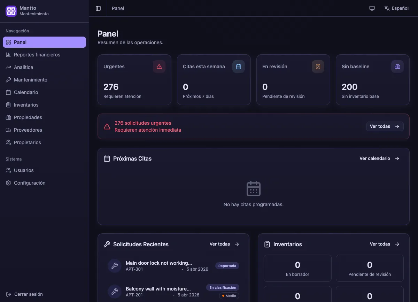Navigate to the Configuración section
The image size is (418, 302).
(30, 183)
